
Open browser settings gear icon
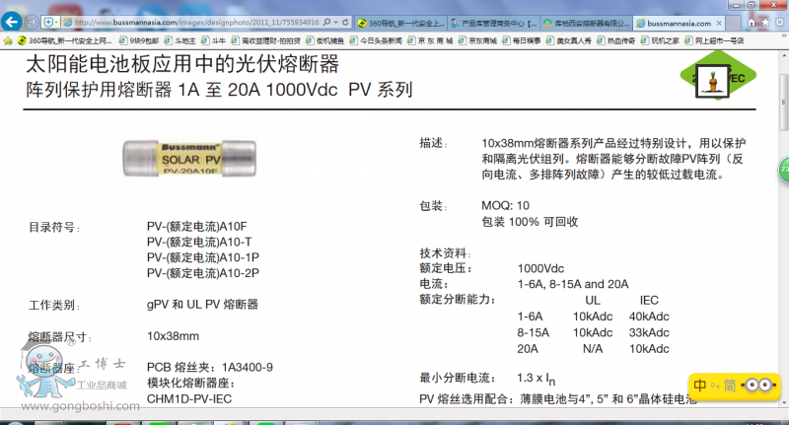778,22
